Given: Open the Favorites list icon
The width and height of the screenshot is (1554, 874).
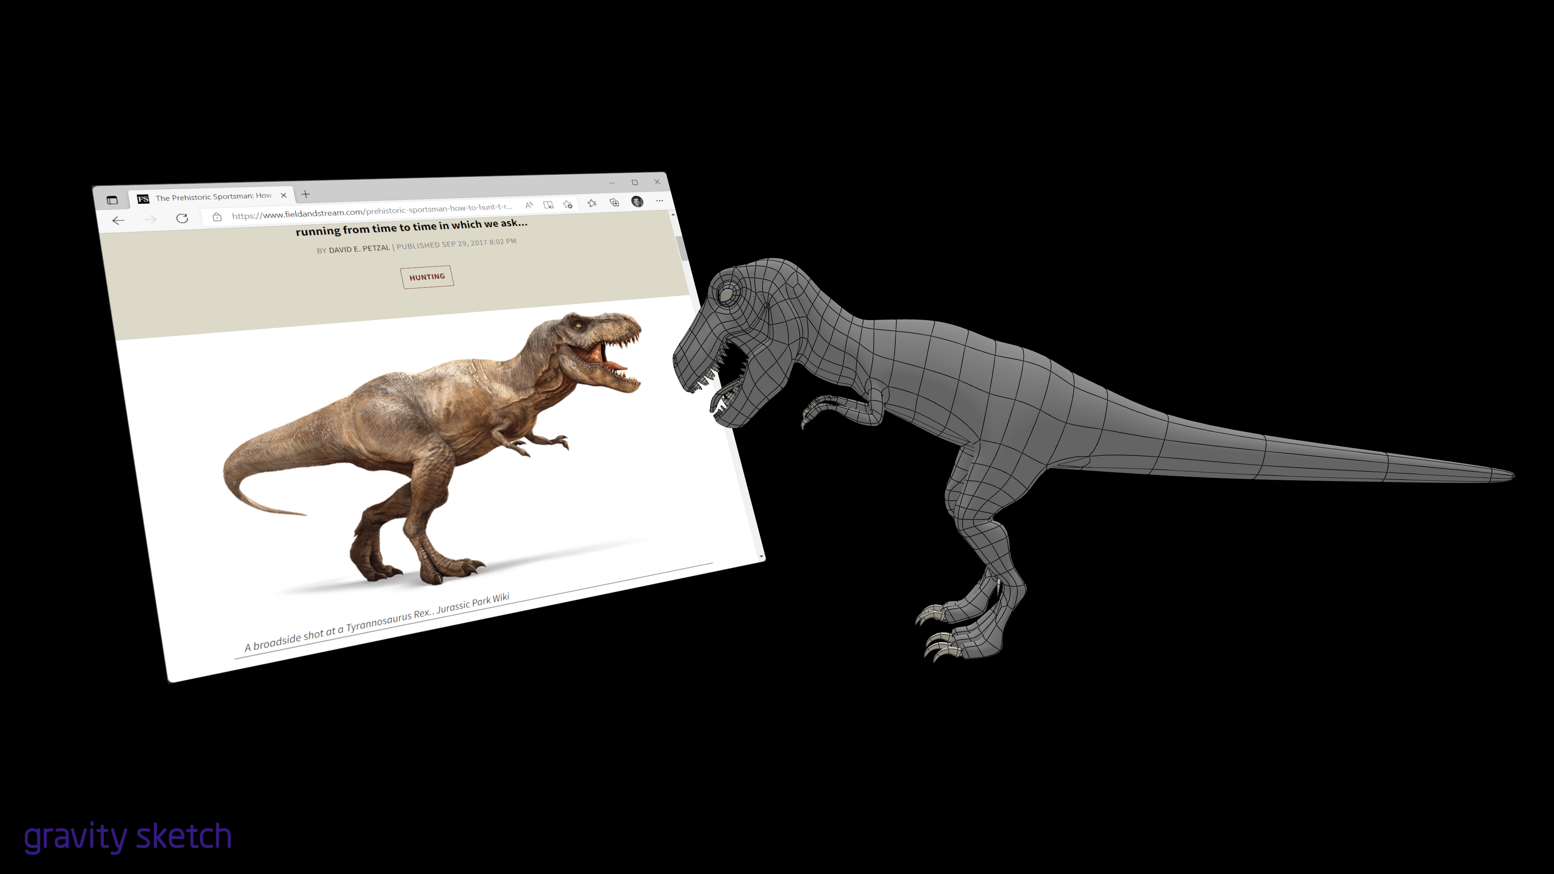Looking at the screenshot, I should pyautogui.click(x=592, y=203).
